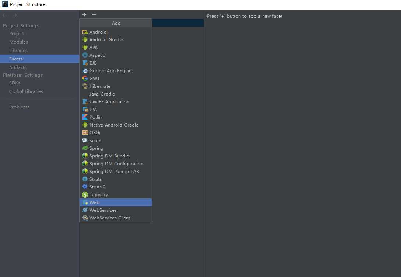The height and width of the screenshot is (277, 401).
Task: Click the AspectJ icon
Action: pos(85,55)
